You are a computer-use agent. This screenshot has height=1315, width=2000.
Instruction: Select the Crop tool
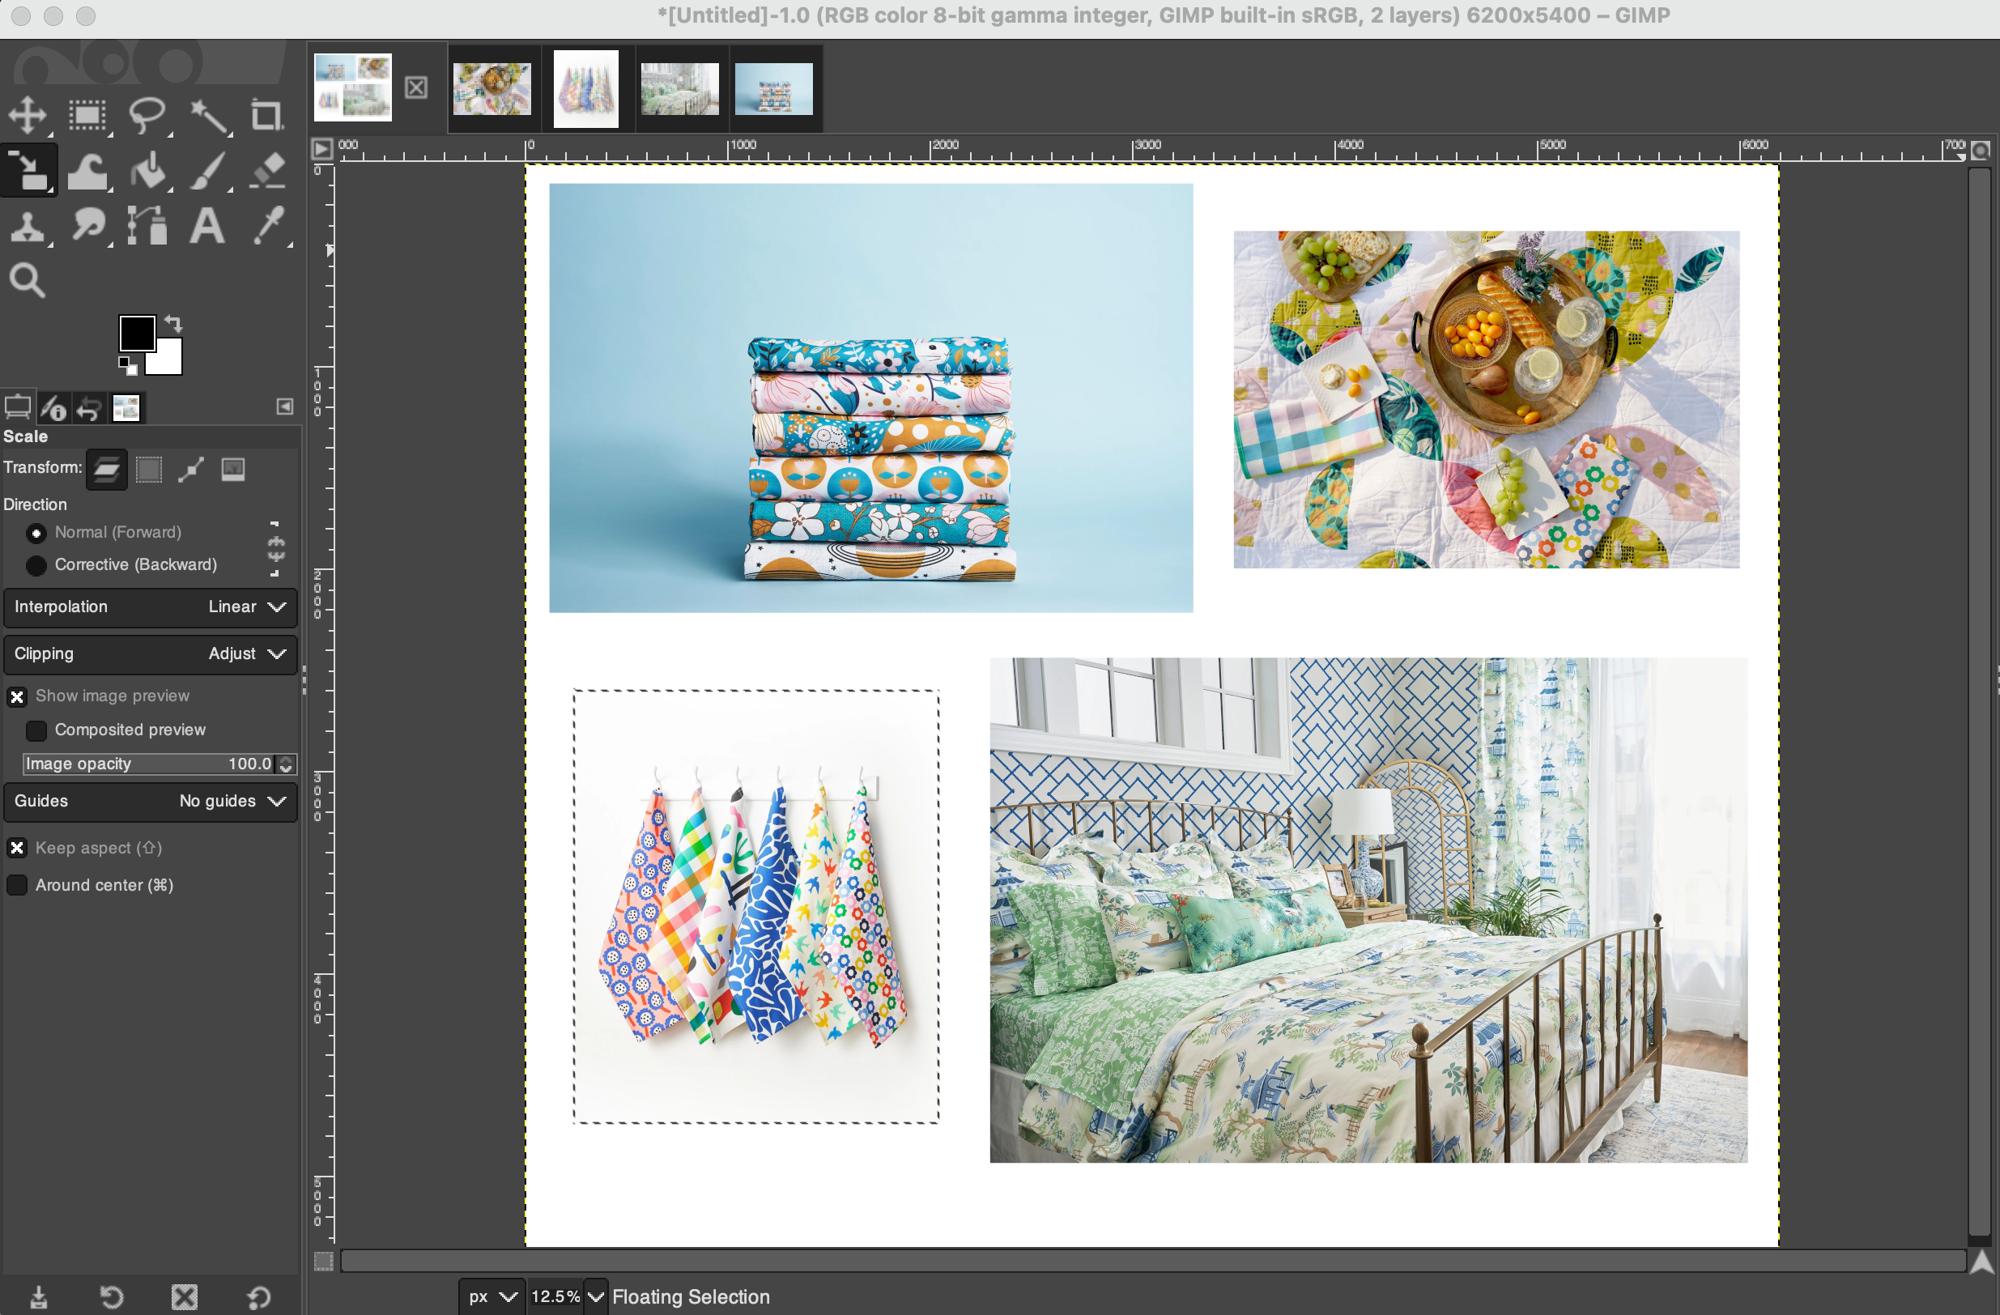point(267,115)
